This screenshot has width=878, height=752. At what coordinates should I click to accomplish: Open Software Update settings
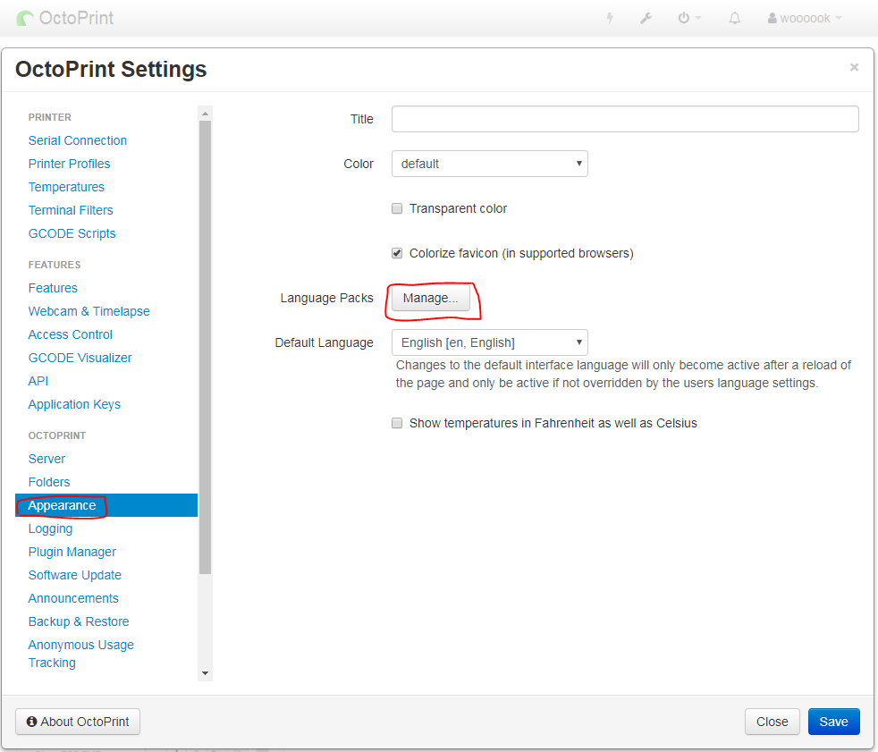pos(75,576)
